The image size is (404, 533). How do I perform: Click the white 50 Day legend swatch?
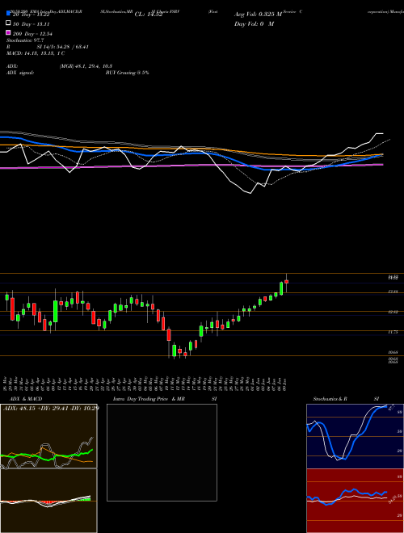(x=8, y=23)
